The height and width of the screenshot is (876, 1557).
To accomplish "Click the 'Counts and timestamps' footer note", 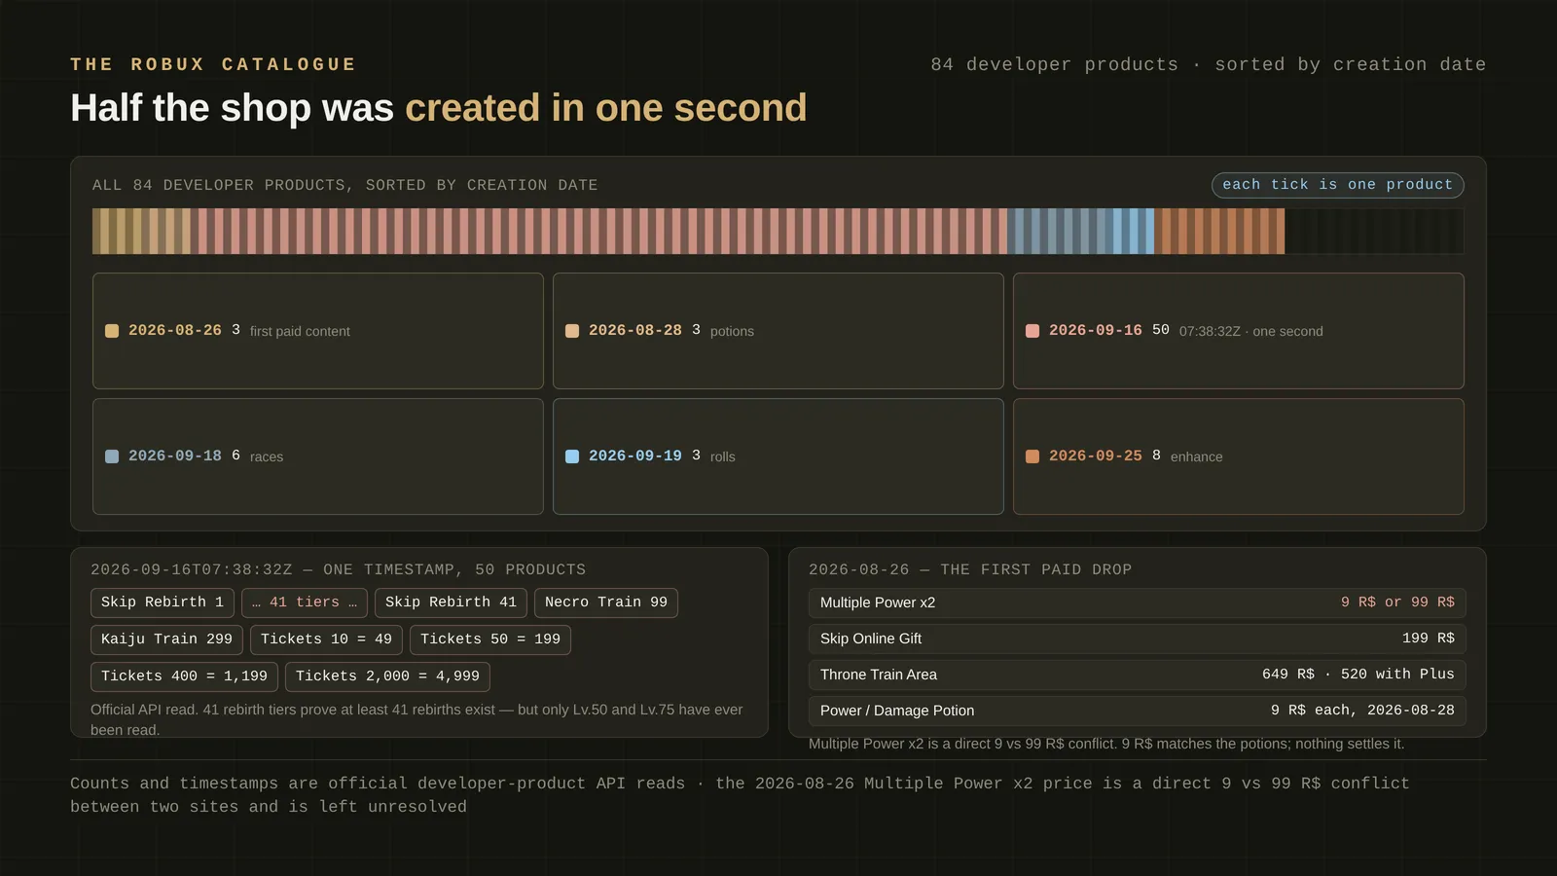I will point(740,795).
